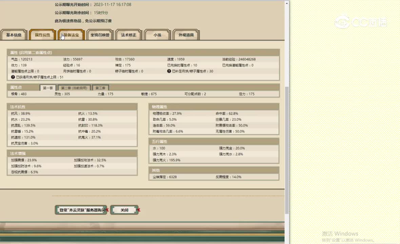
Task: Click the 经验点:16 entry
Action: click(x=72, y=65)
